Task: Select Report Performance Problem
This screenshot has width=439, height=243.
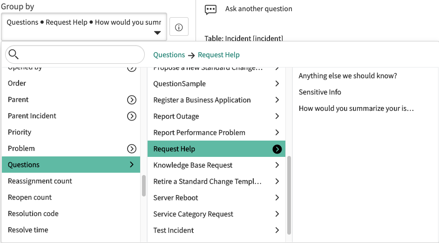Action: click(199, 132)
